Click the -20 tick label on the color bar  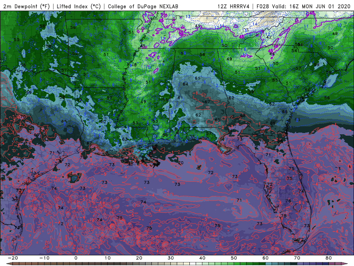pos(13,258)
